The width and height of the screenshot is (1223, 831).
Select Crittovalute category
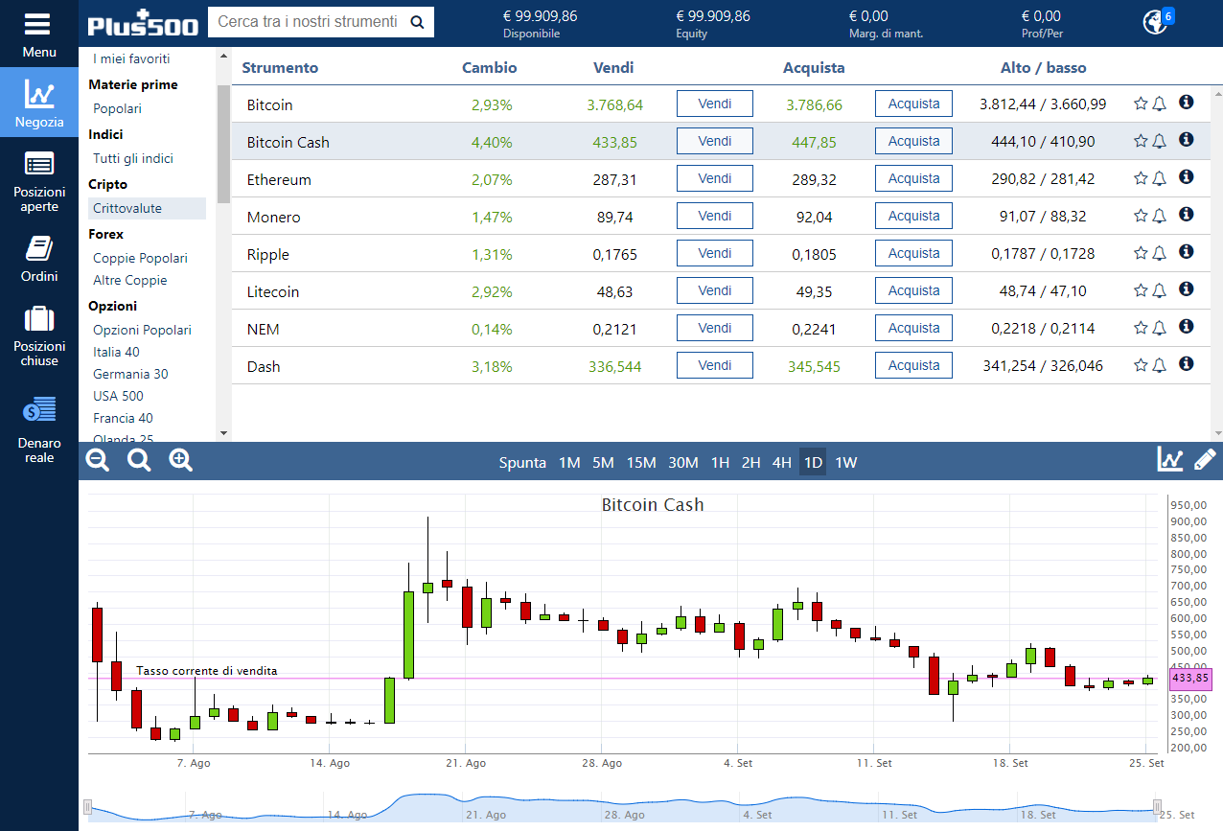[147, 208]
